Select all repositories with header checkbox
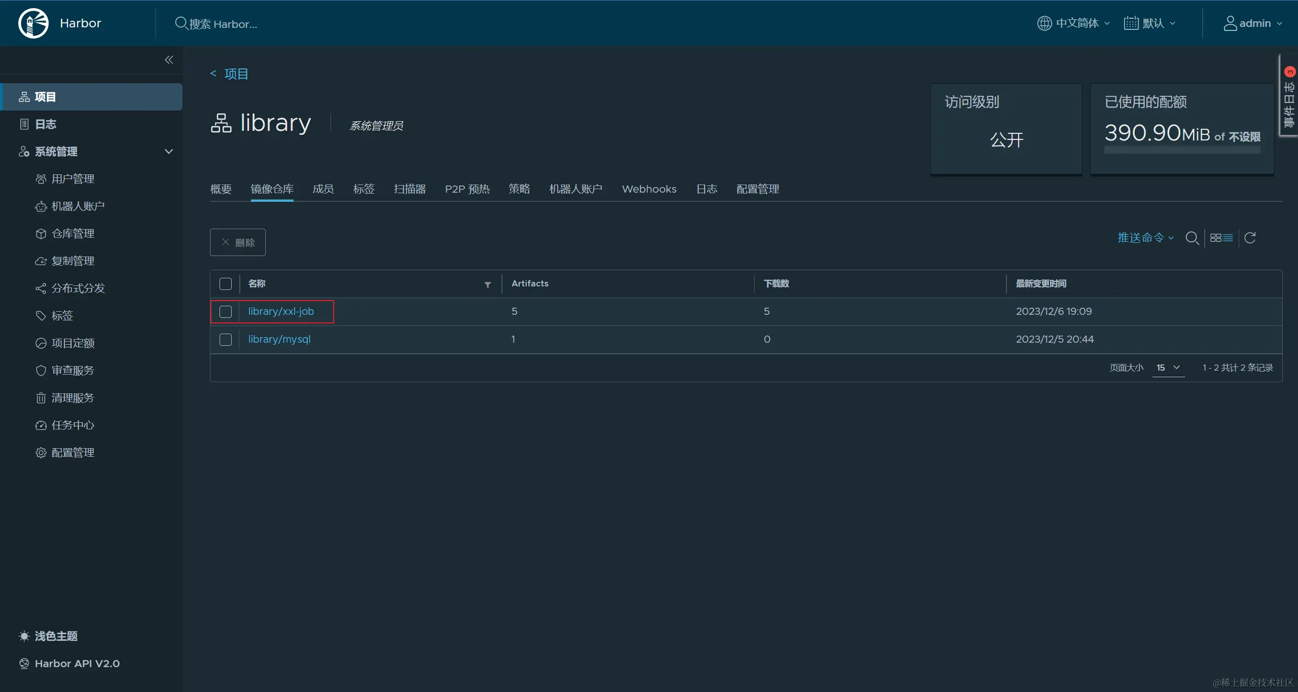Screen dimensions: 1298x692 pyautogui.click(x=226, y=284)
